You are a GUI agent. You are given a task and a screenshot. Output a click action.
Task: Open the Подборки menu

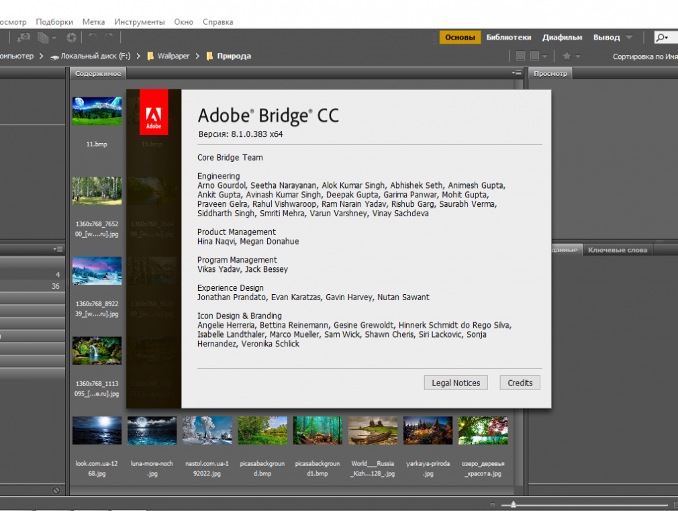[x=54, y=21]
